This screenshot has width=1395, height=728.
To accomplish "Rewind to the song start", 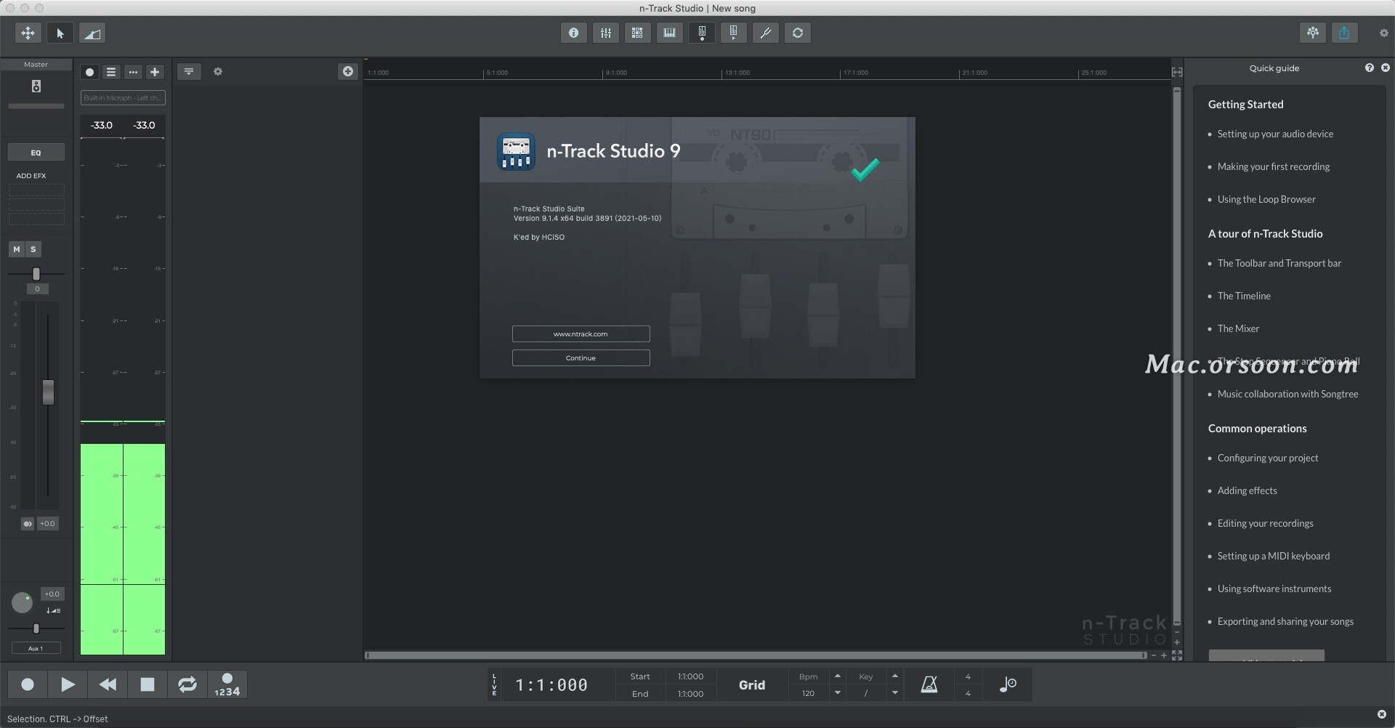I will (108, 684).
